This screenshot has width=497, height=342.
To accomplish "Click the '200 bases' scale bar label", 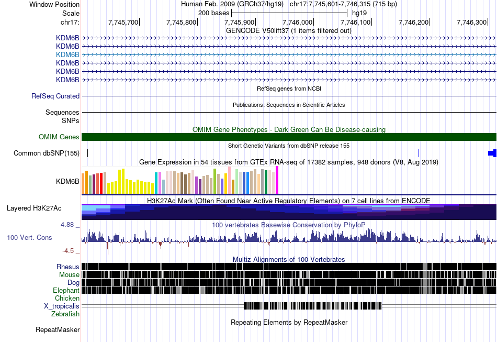I will click(213, 13).
